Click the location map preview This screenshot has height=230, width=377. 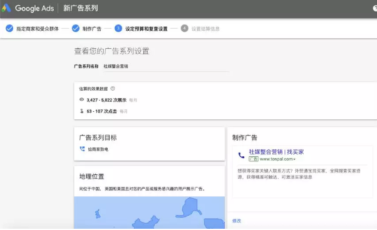149,212
